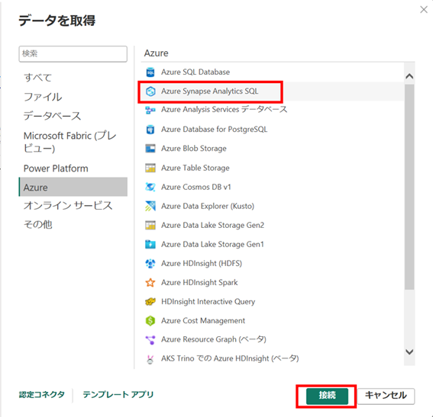The height and width of the screenshot is (417, 433).
Task: Click the Azure Cosmos DB v1 icon
Action: [150, 187]
